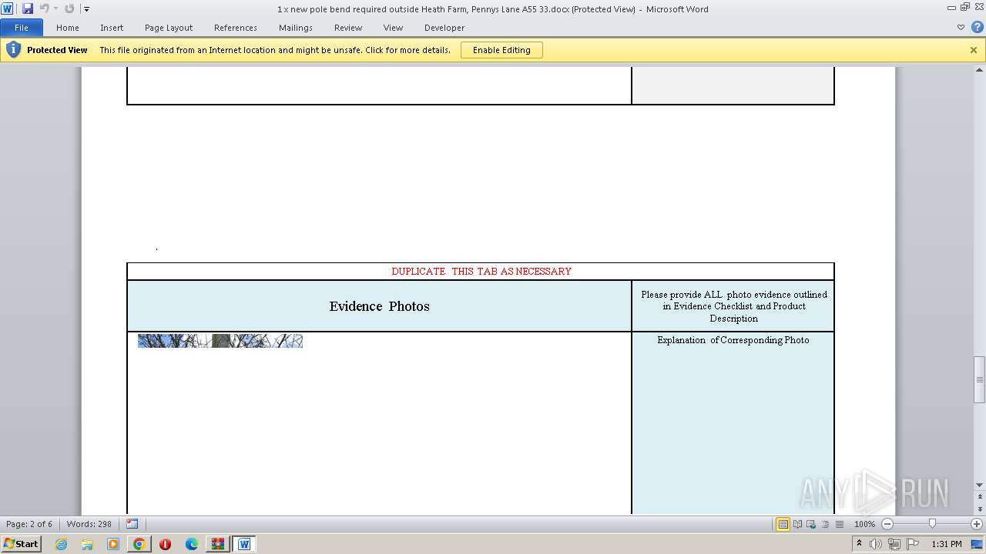Switch to the View ribbon tab
986x554 pixels.
[393, 28]
